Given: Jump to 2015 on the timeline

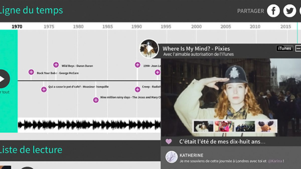Looking at the screenshot, I should [286, 27].
